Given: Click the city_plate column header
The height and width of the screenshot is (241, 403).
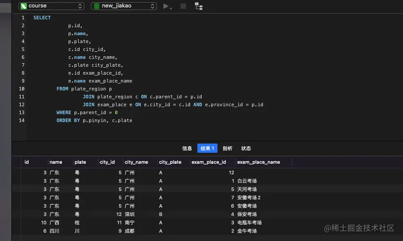Looking at the screenshot, I should click(170, 162).
